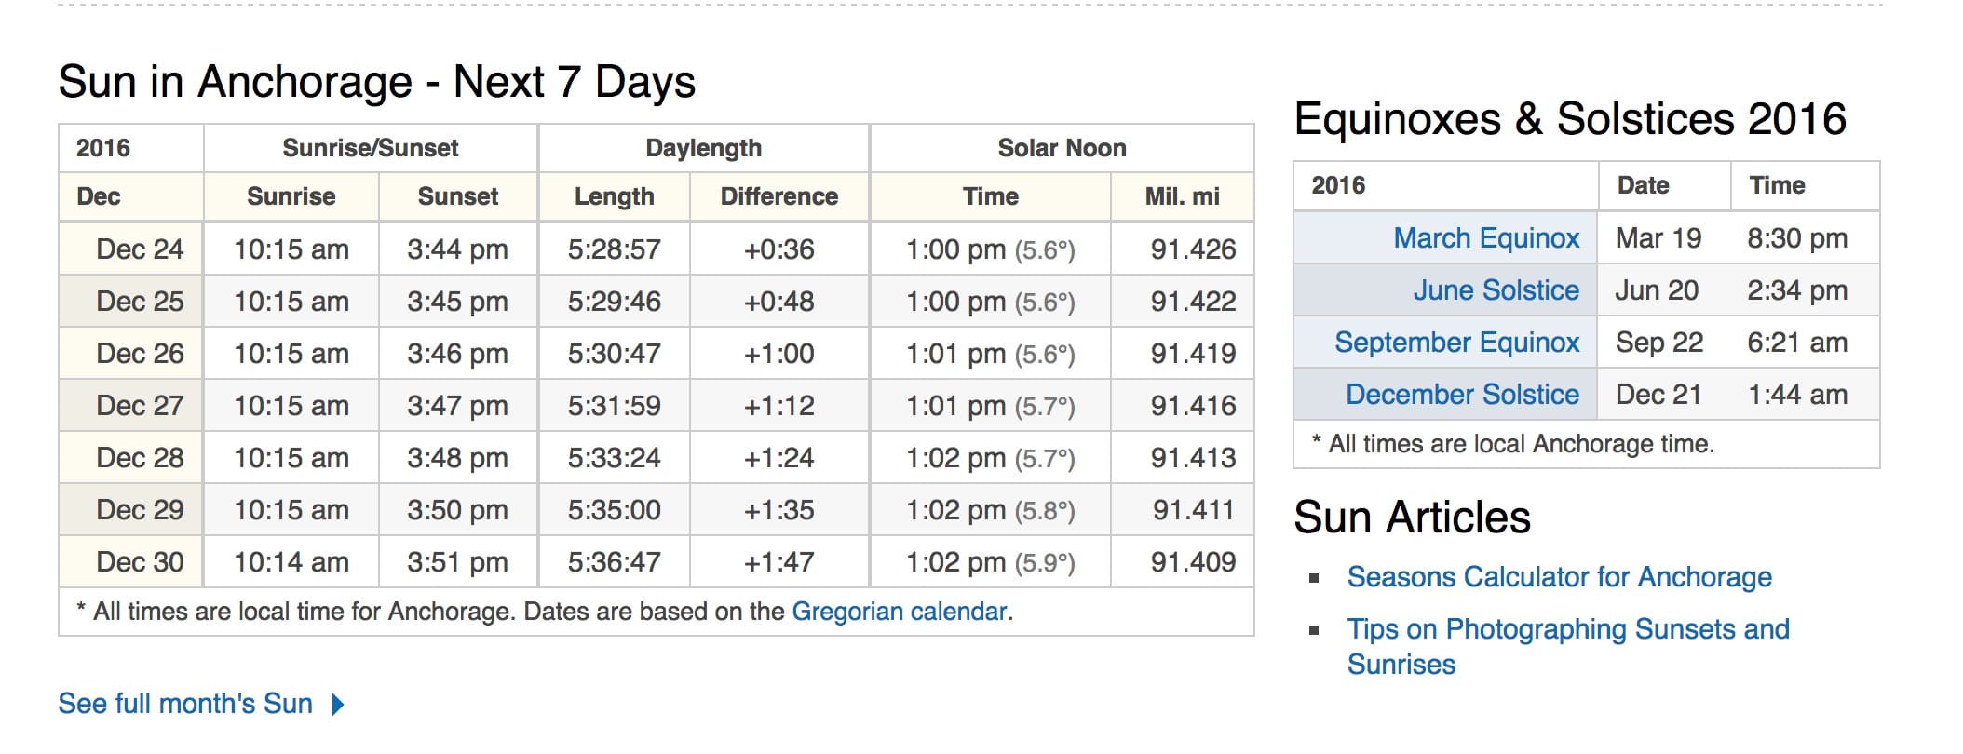This screenshot has width=1963, height=754.
Task: Click the Dec 27 sunset time 3:47 pm
Action: [x=458, y=406]
